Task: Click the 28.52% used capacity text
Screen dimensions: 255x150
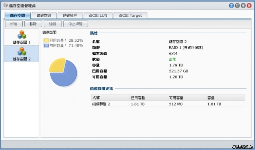Action: (76, 40)
